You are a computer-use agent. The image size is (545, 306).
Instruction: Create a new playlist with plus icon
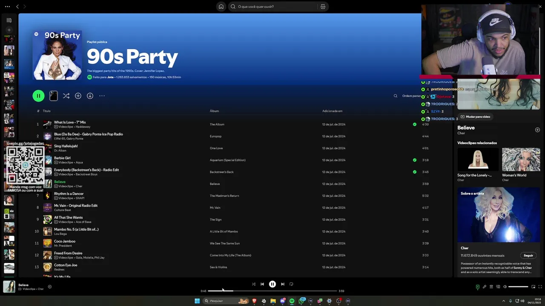click(9, 30)
